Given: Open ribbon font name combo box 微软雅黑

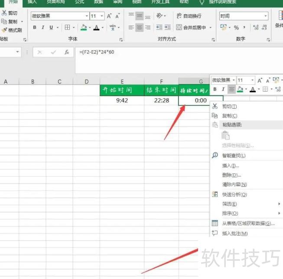Looking at the screenshot, I should pyautogui.click(x=60, y=16).
